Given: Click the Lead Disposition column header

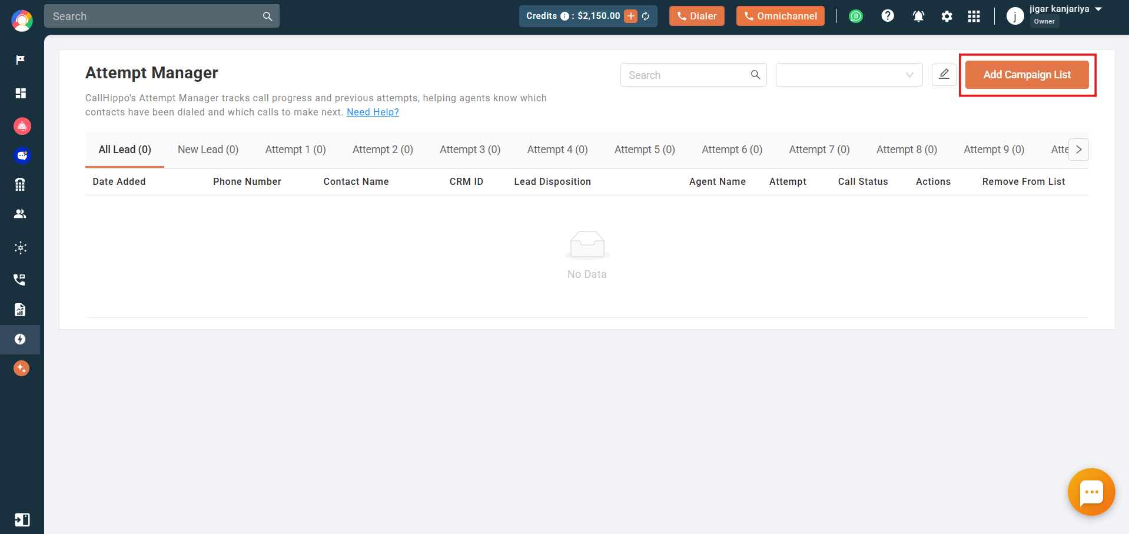Looking at the screenshot, I should tap(552, 181).
